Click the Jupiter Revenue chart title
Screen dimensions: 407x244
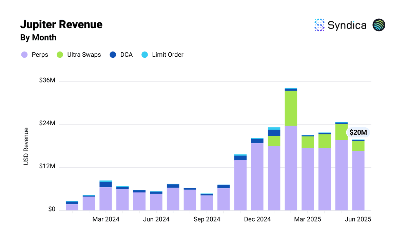coord(61,24)
